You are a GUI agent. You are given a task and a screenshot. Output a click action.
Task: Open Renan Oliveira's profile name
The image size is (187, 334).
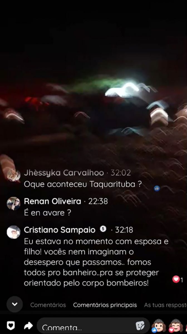click(53, 201)
